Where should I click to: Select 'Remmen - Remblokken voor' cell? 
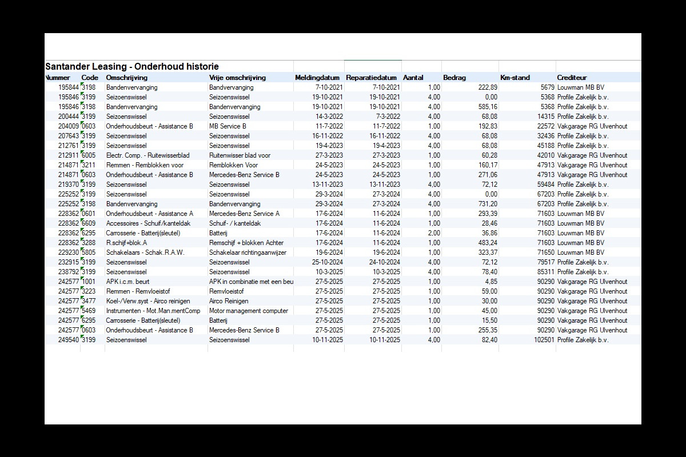[x=145, y=165]
